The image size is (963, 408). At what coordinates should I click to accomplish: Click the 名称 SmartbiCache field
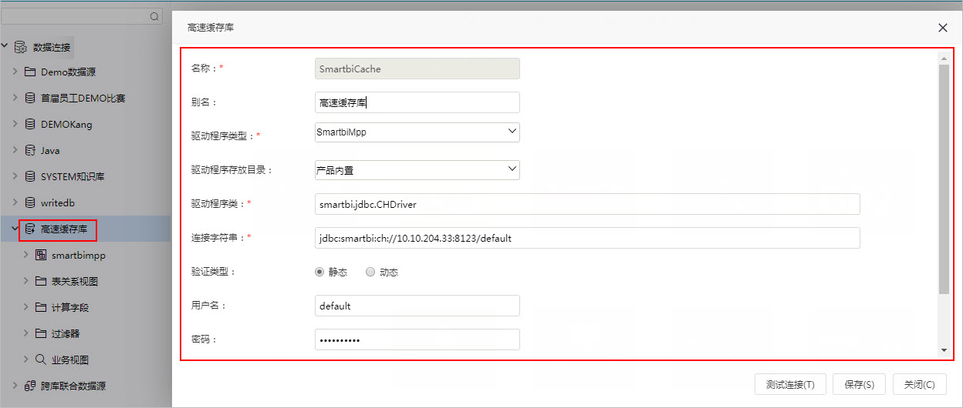(417, 69)
